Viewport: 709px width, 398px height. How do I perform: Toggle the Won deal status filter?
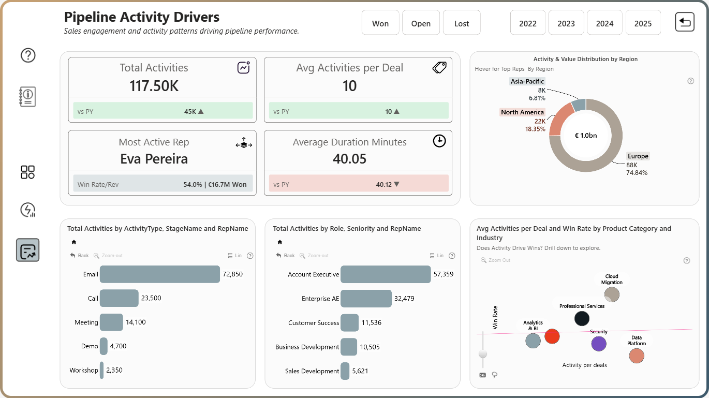click(380, 23)
